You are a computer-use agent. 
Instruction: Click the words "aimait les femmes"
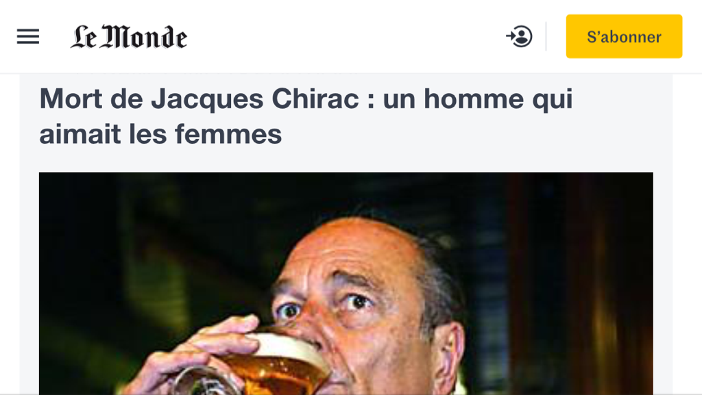pyautogui.click(x=160, y=134)
